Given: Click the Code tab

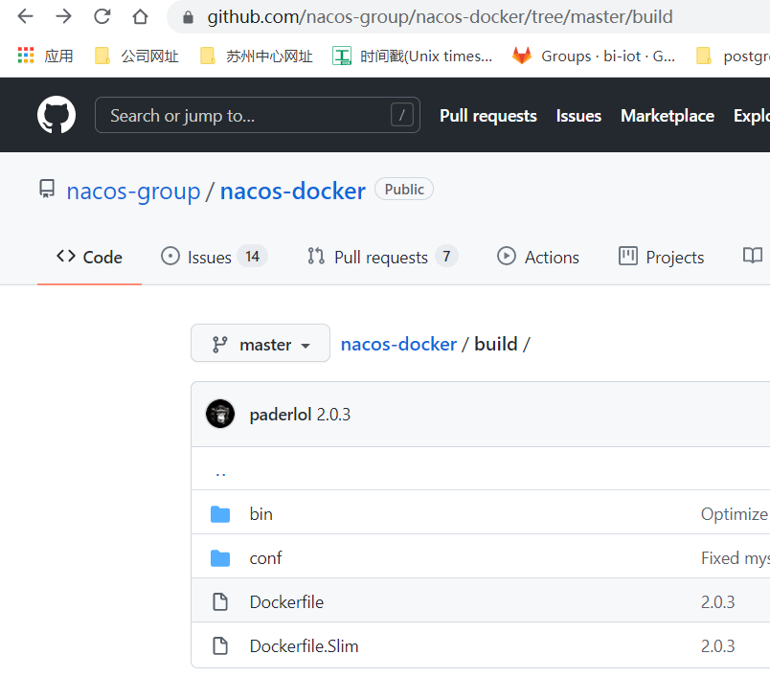Looking at the screenshot, I should coord(88,257).
